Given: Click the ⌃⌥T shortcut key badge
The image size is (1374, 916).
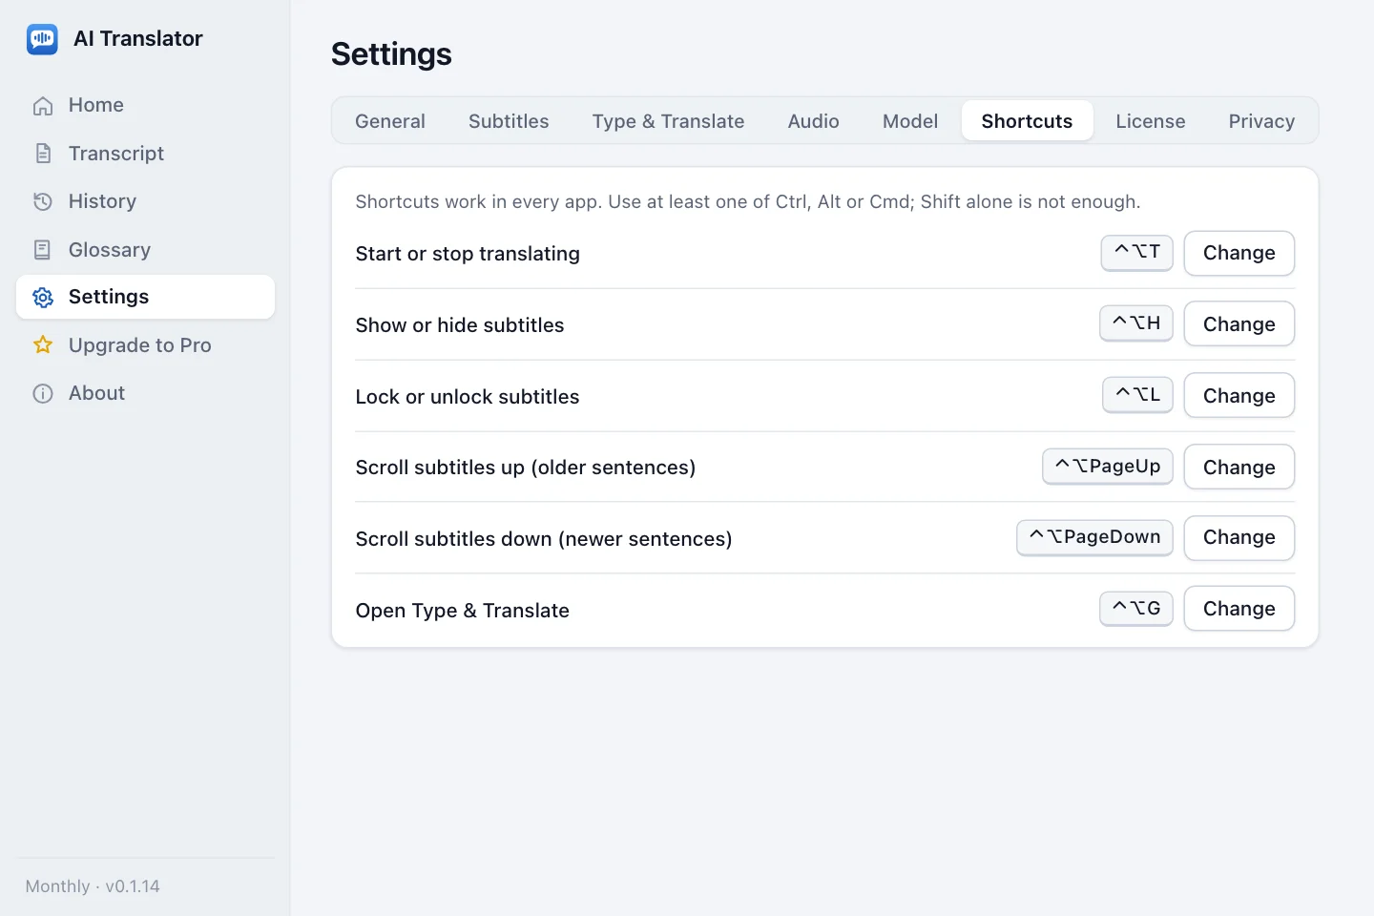Looking at the screenshot, I should [x=1136, y=252].
